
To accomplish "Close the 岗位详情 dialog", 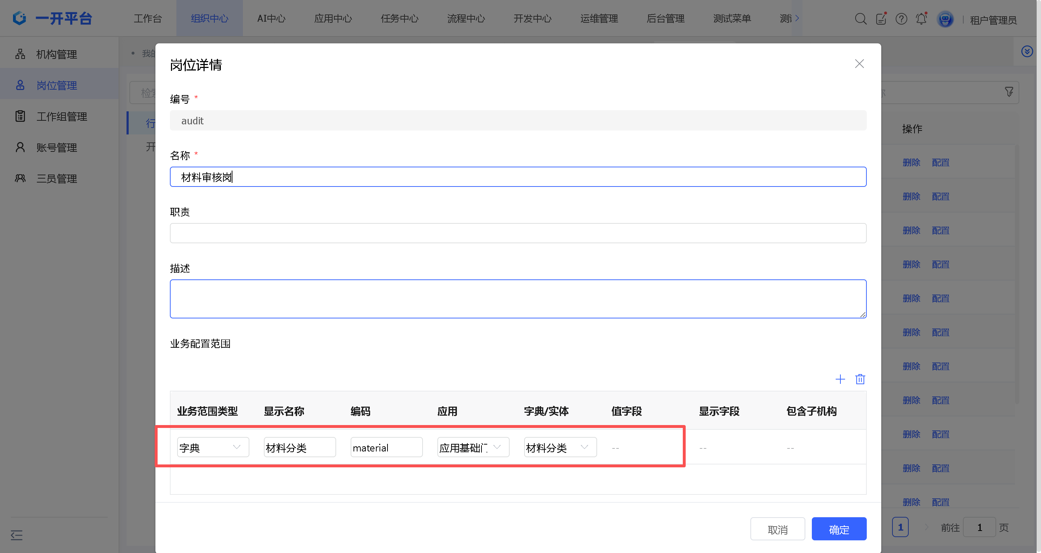I will coord(859,64).
